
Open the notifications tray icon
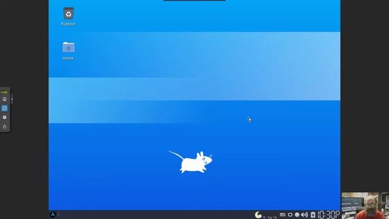(x=297, y=215)
